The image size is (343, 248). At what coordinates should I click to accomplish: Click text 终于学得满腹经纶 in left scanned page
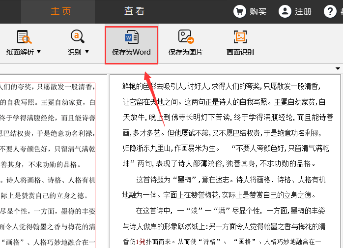(27, 118)
